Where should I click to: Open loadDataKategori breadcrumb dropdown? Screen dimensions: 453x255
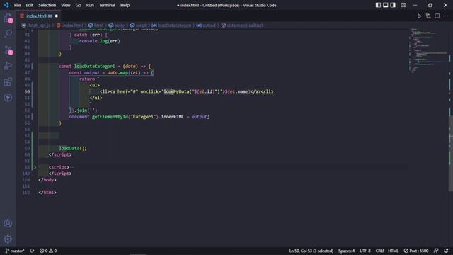(x=174, y=25)
